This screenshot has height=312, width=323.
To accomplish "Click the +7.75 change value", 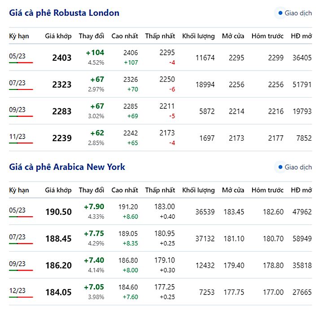I will pyautogui.click(x=94, y=233).
